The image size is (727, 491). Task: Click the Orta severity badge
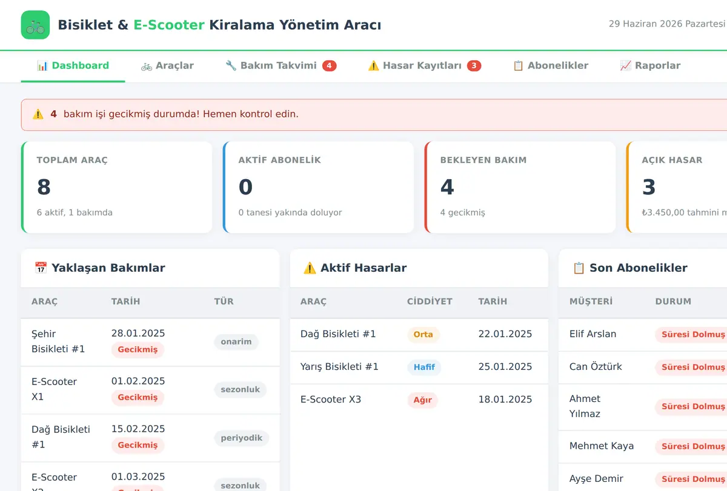(x=423, y=334)
